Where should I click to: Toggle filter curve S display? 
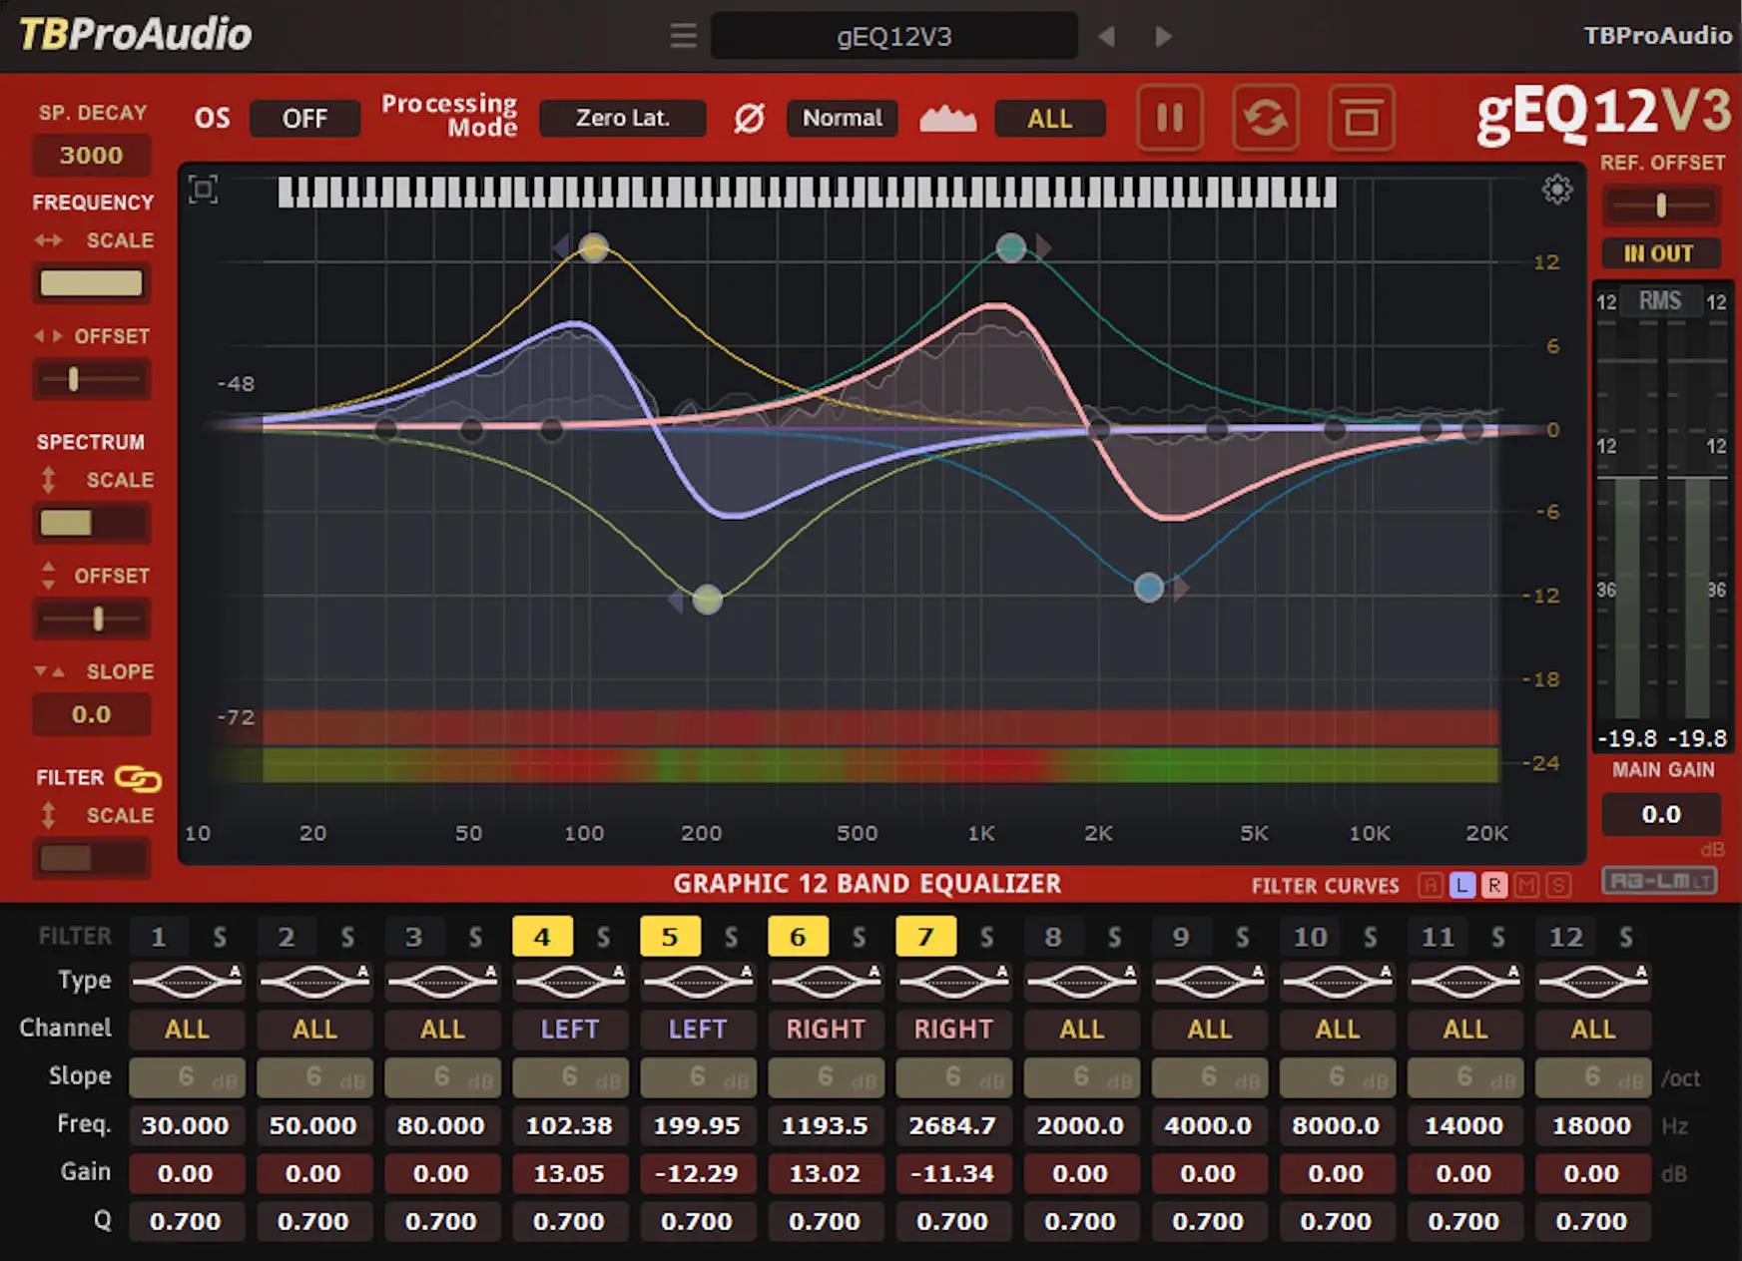[1558, 885]
